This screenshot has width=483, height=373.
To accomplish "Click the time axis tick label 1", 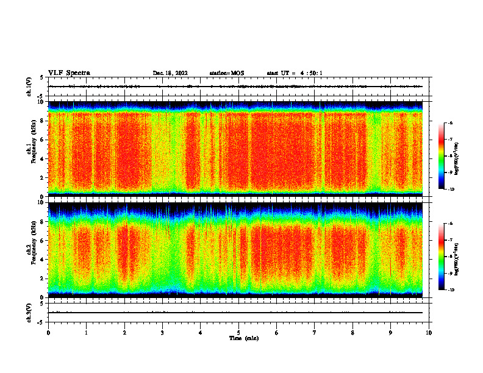I will coord(87,333).
